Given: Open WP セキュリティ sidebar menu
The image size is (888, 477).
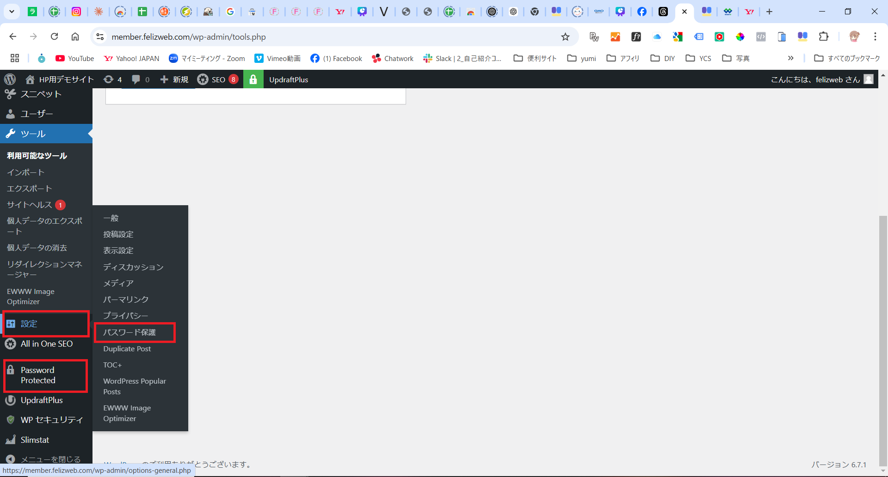Looking at the screenshot, I should [46, 420].
